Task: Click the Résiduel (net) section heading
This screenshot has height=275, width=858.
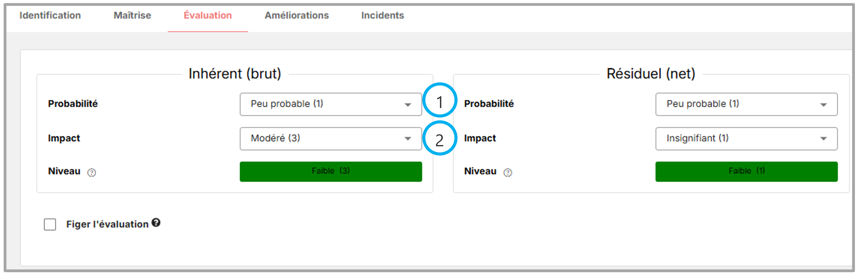Action: (x=651, y=74)
